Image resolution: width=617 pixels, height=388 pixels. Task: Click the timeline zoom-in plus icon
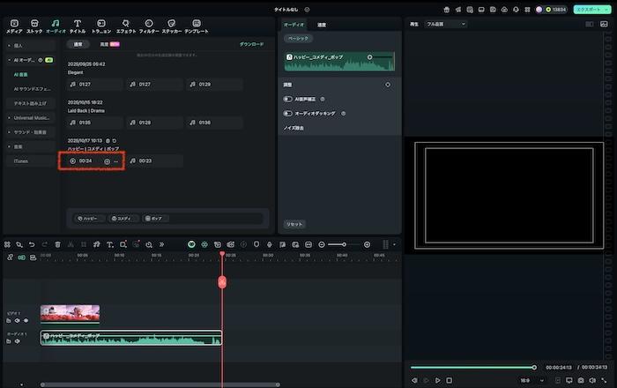point(367,244)
